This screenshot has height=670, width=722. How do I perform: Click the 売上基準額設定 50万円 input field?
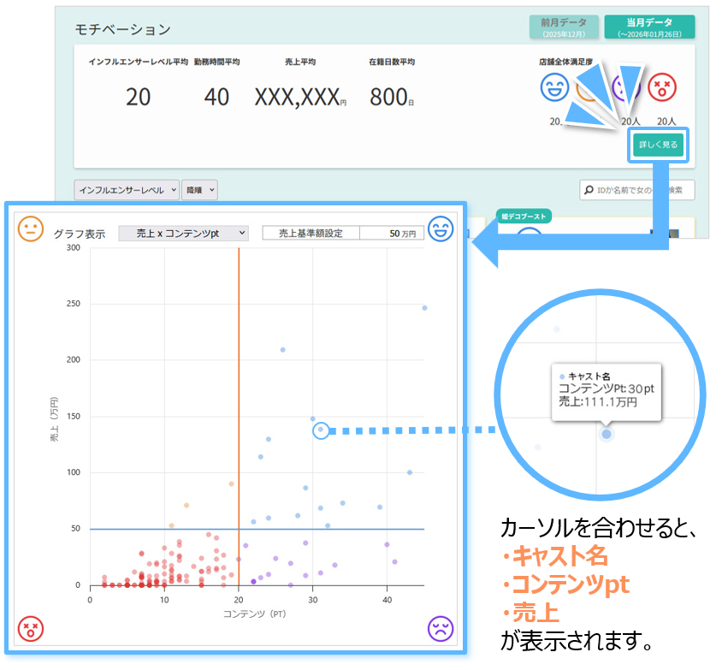(x=391, y=233)
